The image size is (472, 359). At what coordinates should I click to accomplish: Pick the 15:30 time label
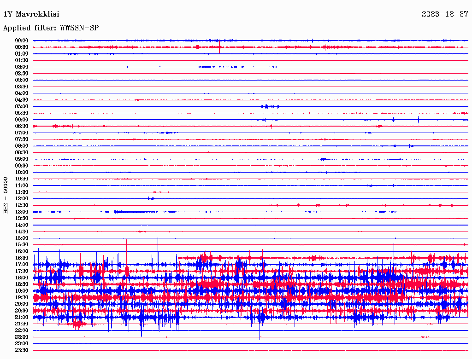coord(22,245)
